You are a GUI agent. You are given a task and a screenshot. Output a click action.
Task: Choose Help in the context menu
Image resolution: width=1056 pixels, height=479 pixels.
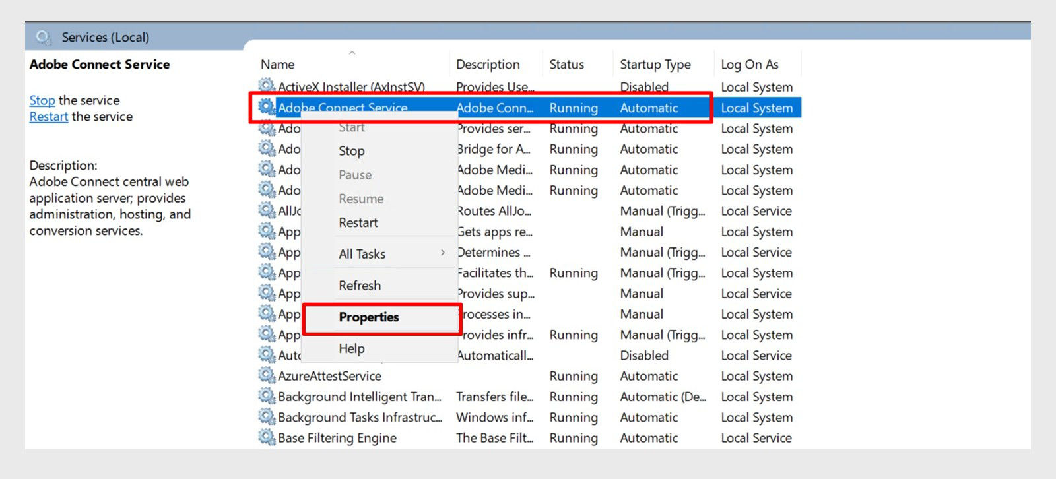(352, 348)
